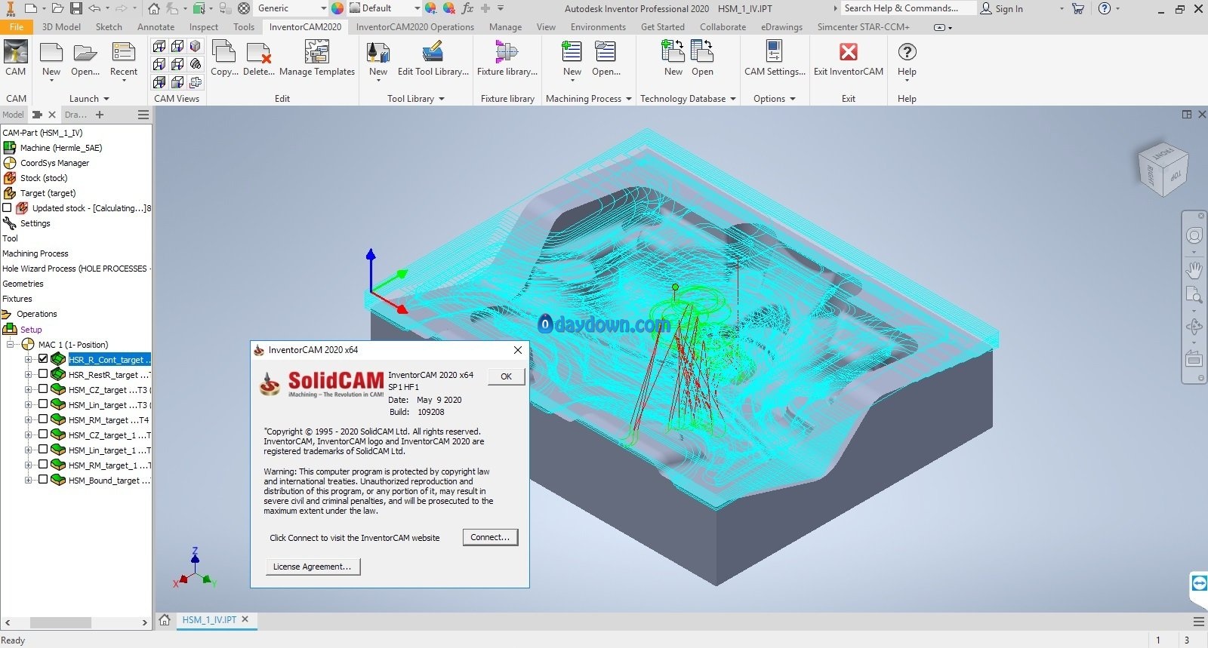The width and height of the screenshot is (1208, 648).
Task: Switch to InventorCAM2020 Operations tab
Action: pos(415,26)
